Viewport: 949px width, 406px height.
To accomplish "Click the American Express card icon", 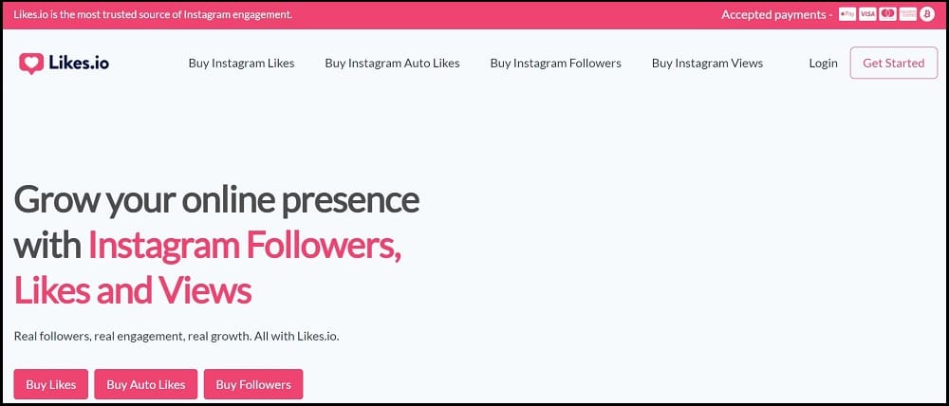I will point(908,14).
